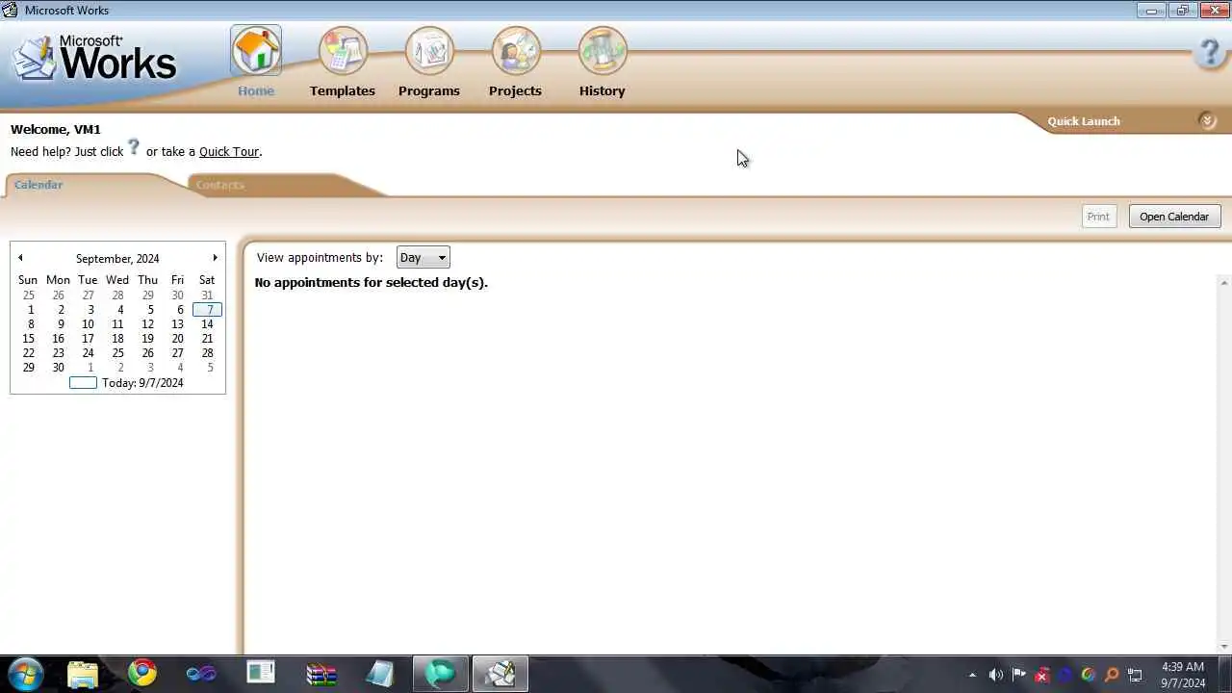The width and height of the screenshot is (1232, 693).
Task: Expand the Quick Launch panel
Action: pos(1207,120)
